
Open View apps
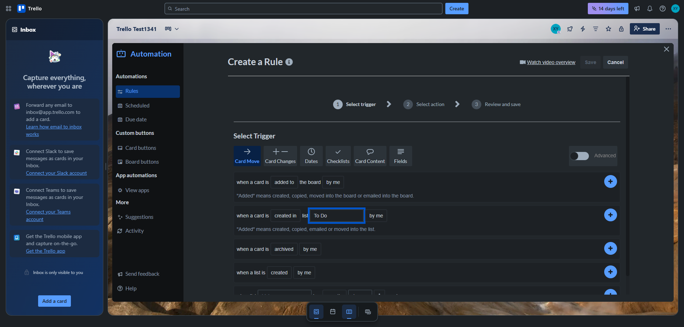(148, 190)
